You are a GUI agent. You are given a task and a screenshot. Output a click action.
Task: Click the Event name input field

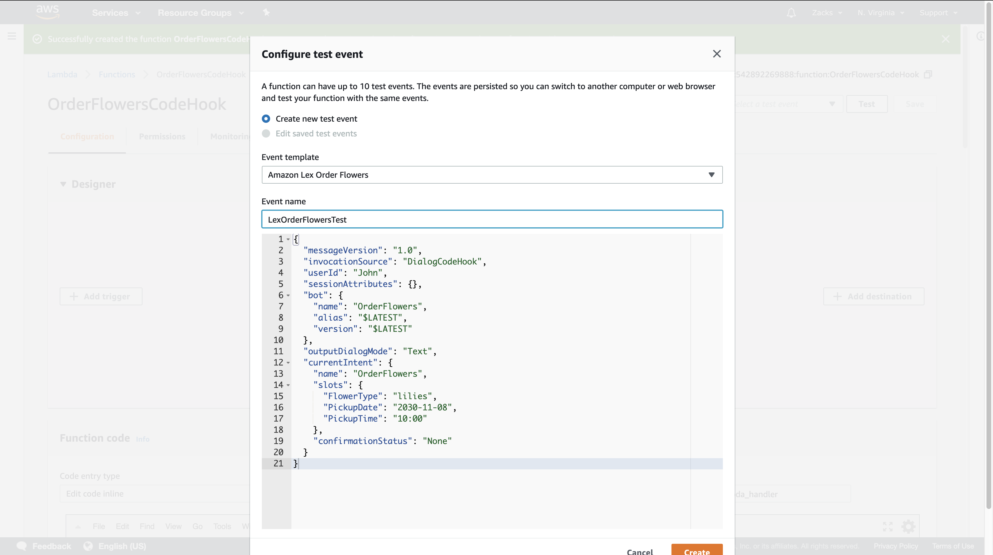492,220
